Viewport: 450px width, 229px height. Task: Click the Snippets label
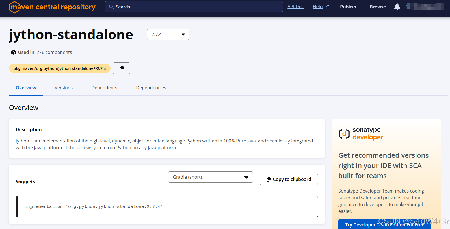point(25,182)
